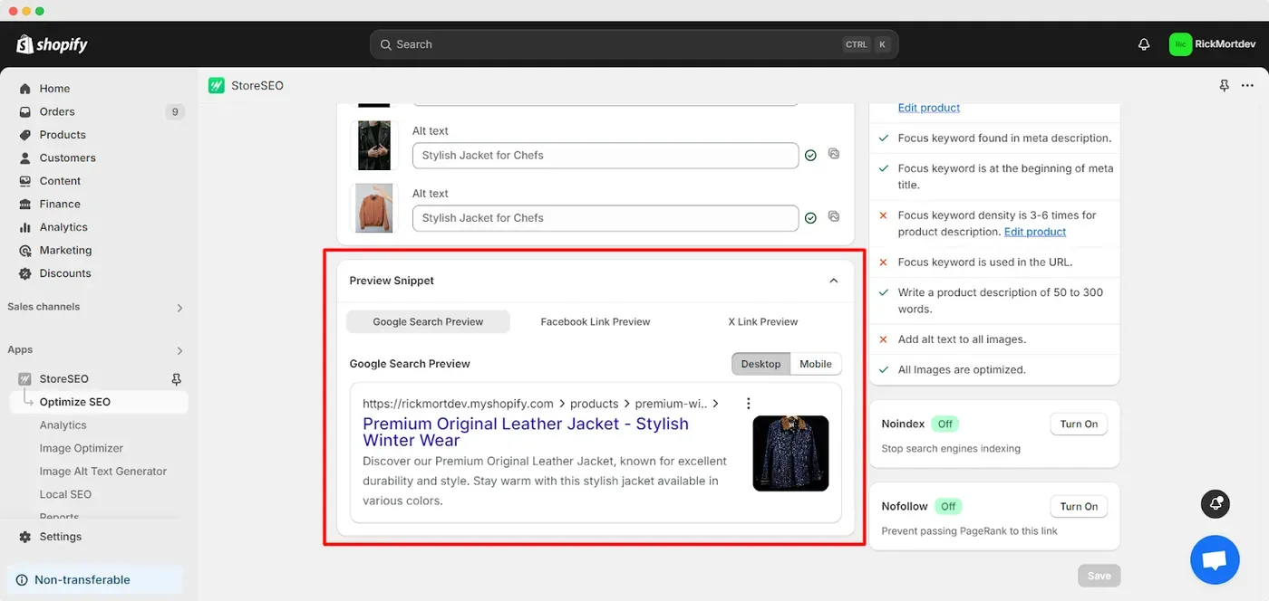Unpin StoreSEO with sidebar pin icon
Viewport: 1269px width, 601px height.
coord(177,379)
